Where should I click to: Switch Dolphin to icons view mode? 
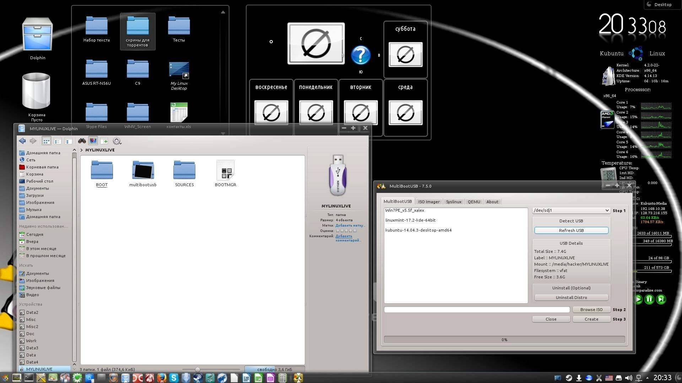pyautogui.click(x=47, y=141)
